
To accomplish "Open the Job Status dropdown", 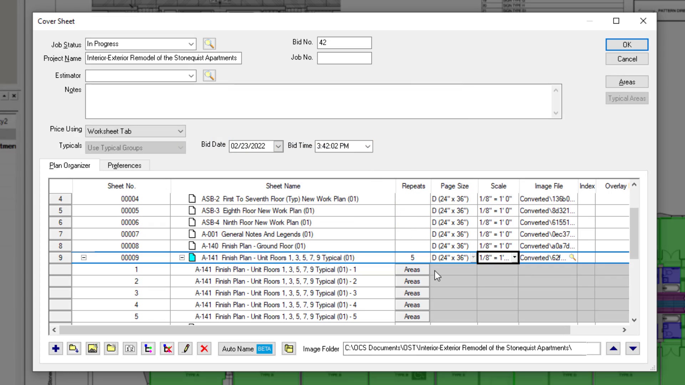I will tap(191, 44).
